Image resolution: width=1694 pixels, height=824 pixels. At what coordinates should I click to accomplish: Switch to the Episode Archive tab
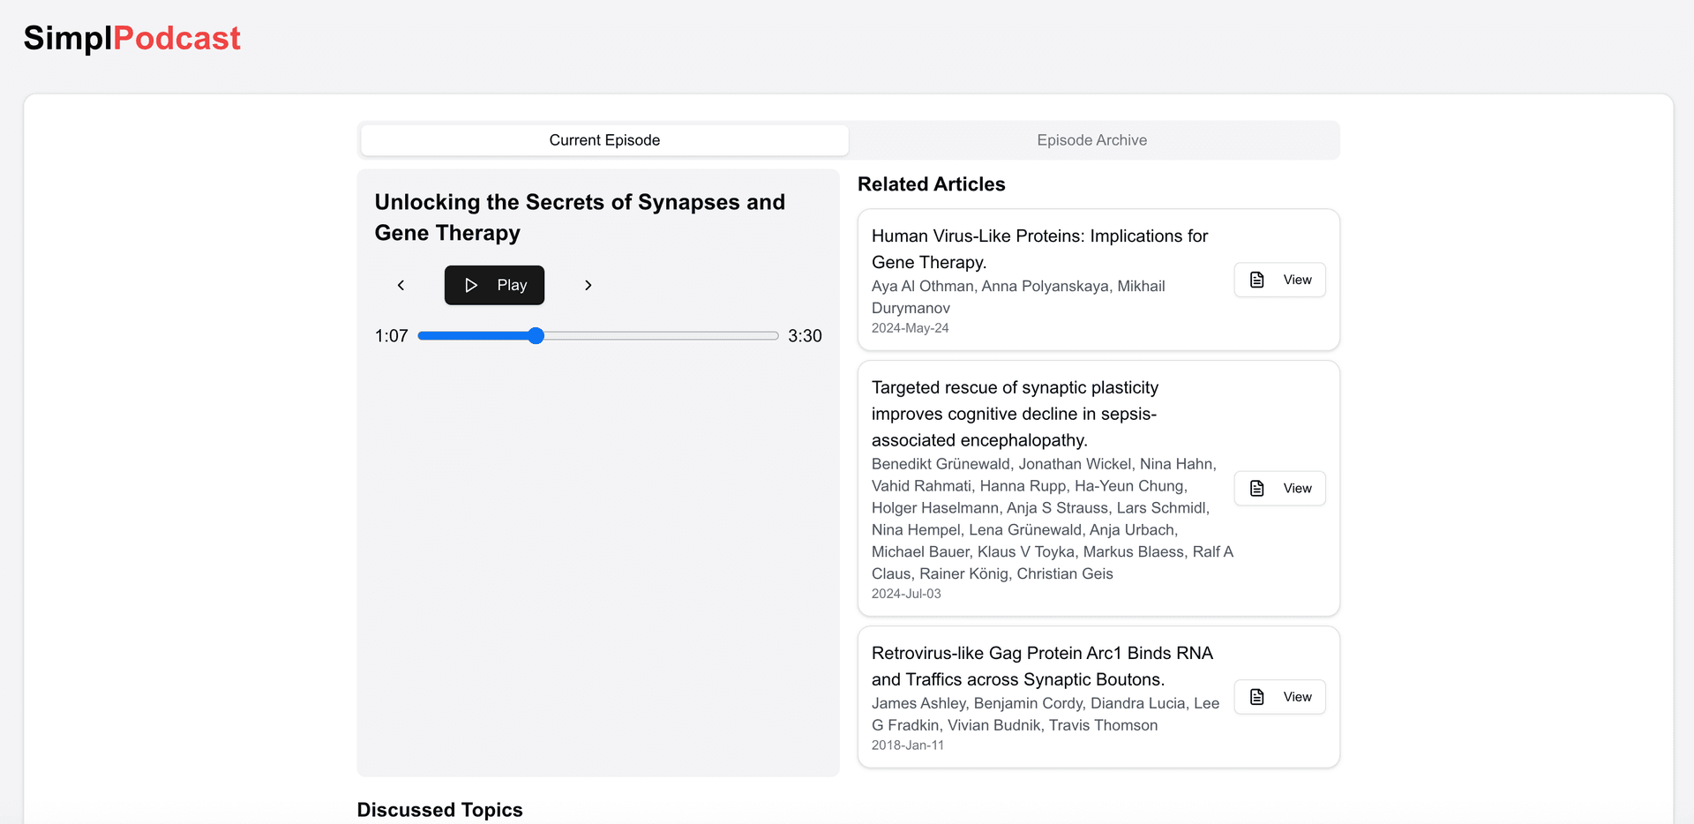[1091, 139]
